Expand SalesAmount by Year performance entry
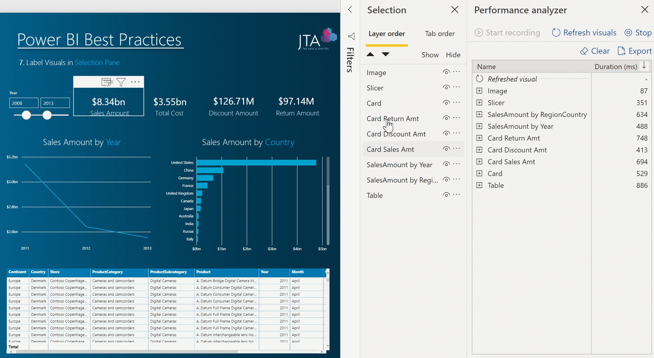Screen dimensions: 654x358 pyautogui.click(x=480, y=126)
